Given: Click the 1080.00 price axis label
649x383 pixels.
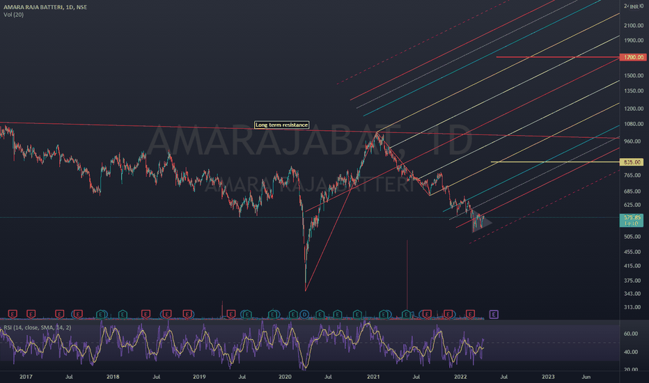Looking at the screenshot, I should 634,124.
